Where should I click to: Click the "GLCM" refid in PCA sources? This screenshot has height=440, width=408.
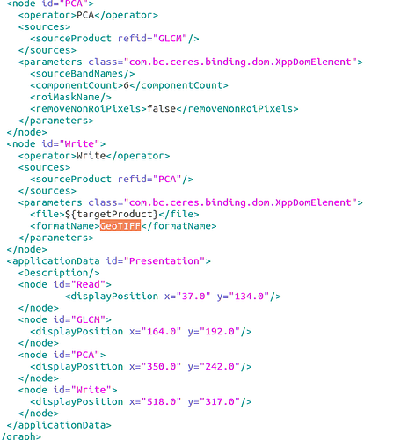[170, 39]
